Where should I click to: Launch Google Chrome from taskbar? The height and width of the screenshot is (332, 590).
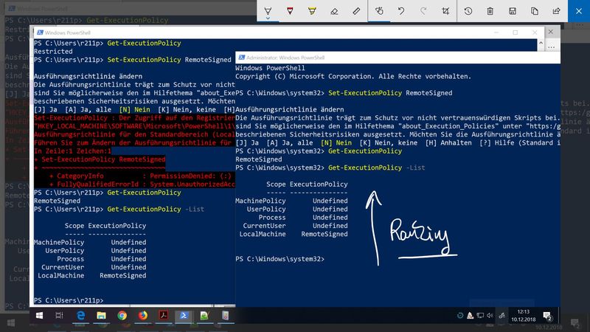(x=121, y=315)
